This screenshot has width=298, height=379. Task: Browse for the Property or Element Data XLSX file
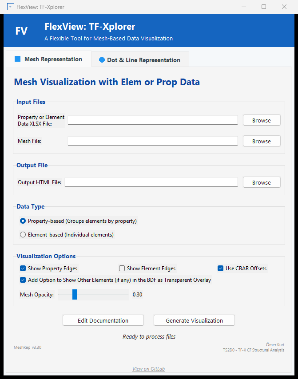point(261,120)
